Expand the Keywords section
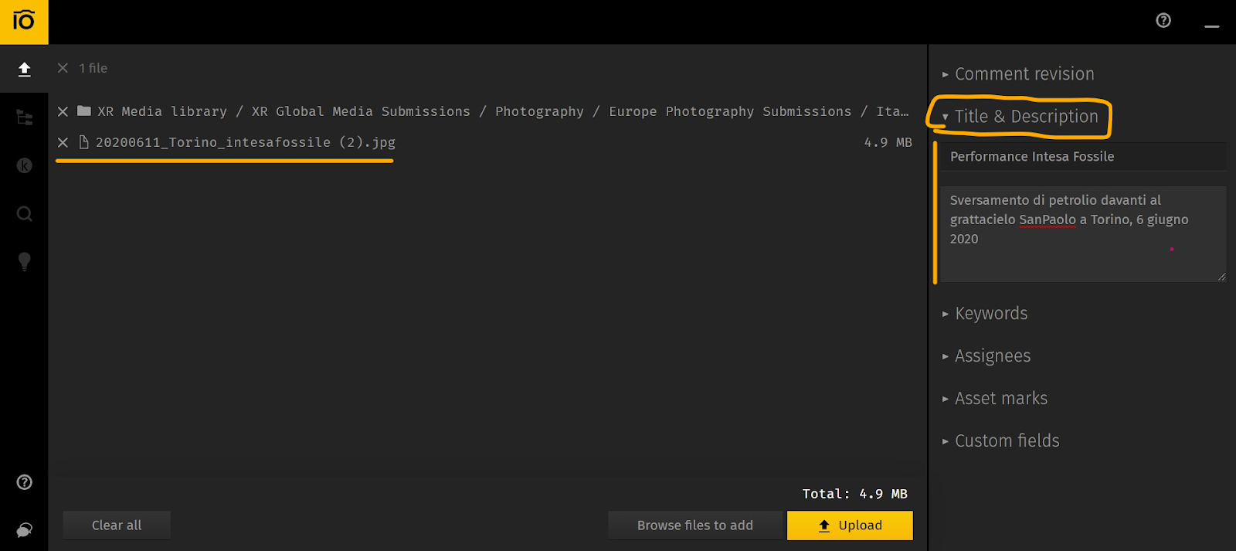This screenshot has width=1236, height=551. pos(990,314)
